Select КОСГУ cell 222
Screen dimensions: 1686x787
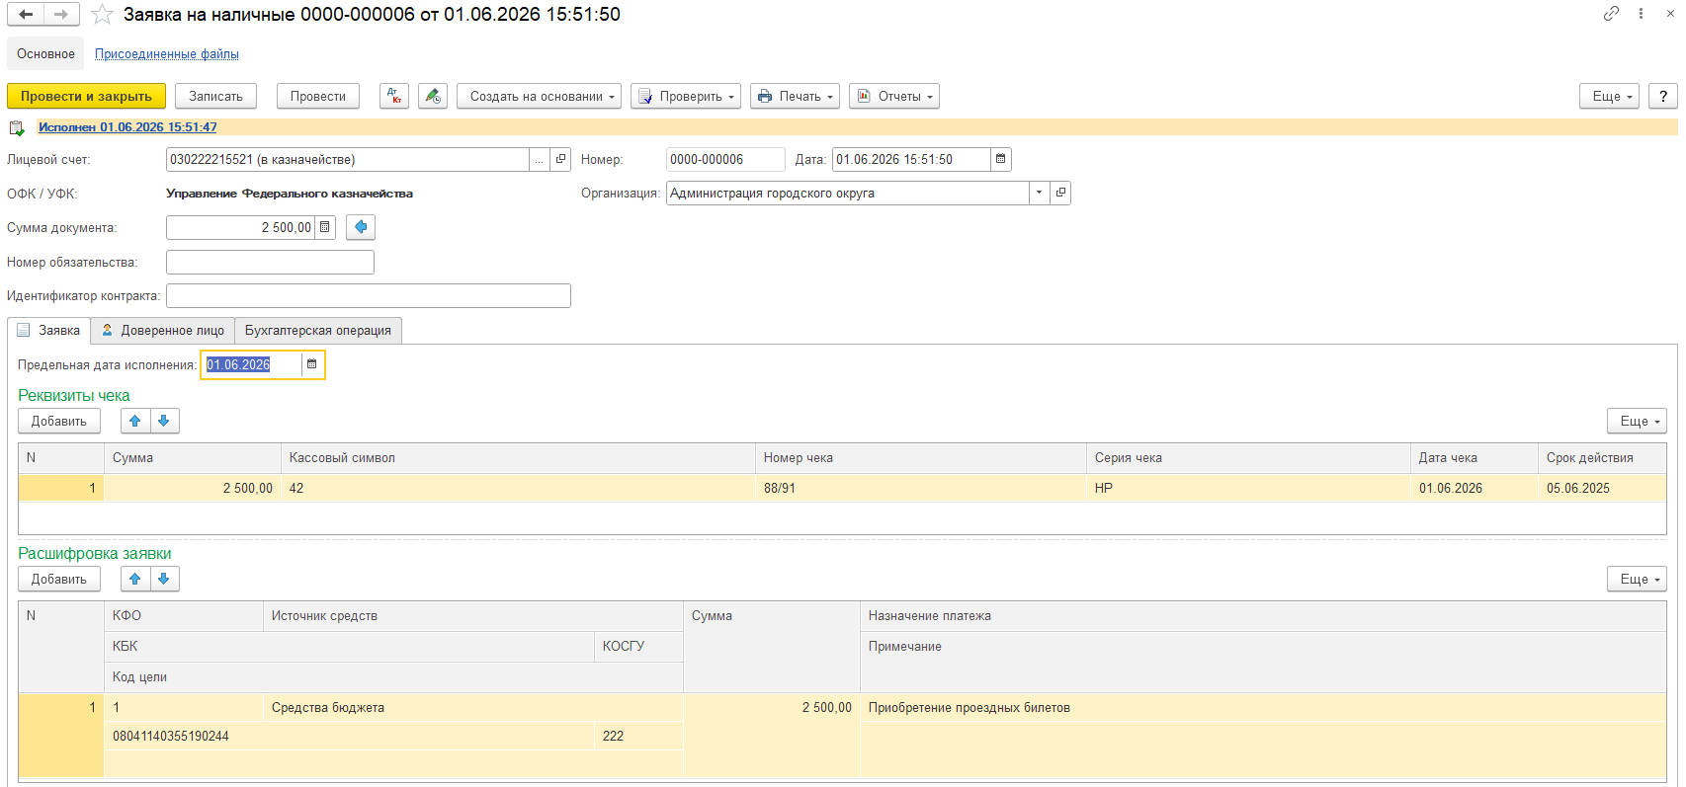[638, 736]
